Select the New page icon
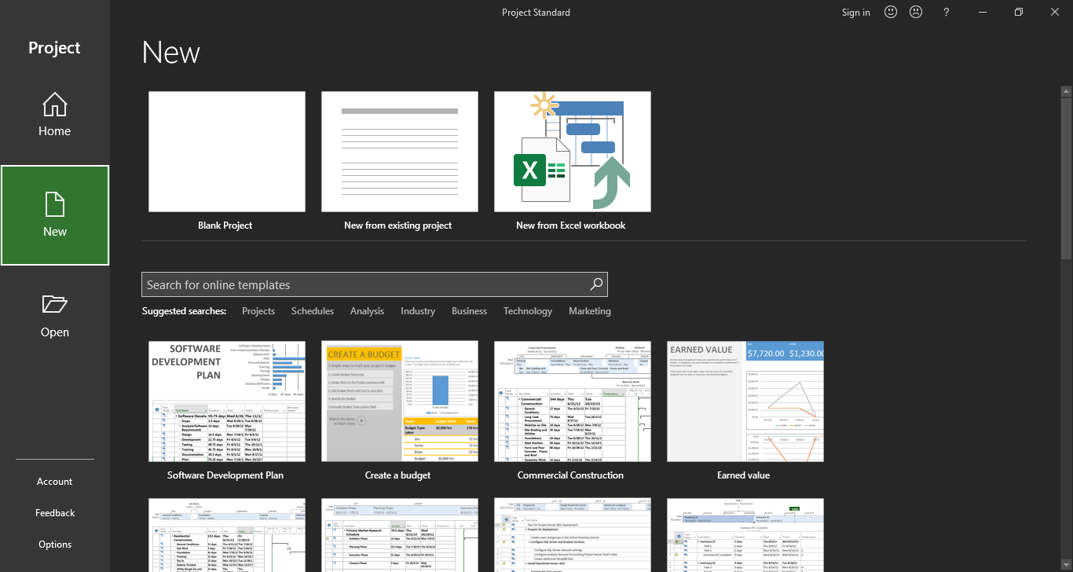This screenshot has height=572, width=1073. click(54, 204)
